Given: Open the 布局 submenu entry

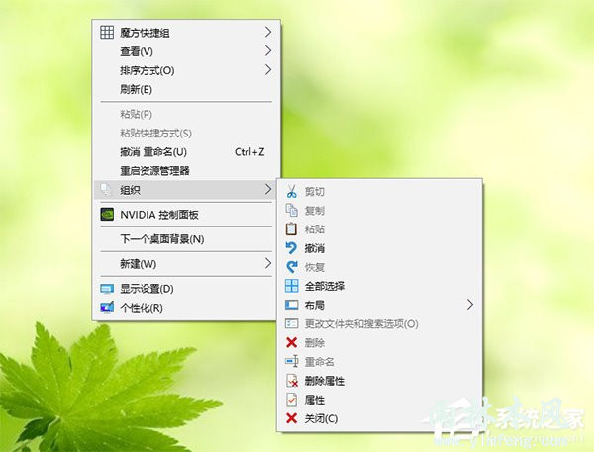Looking at the screenshot, I should pyautogui.click(x=379, y=305).
